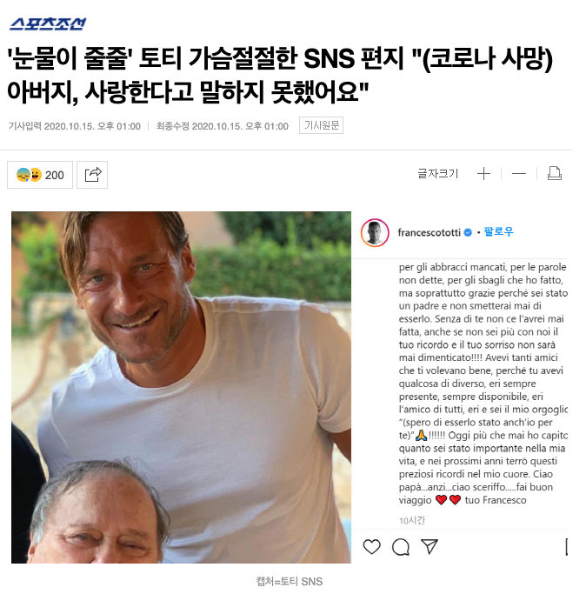The height and width of the screenshot is (594, 586).
Task: Click the 스포츠조선 logo
Action: point(48,23)
